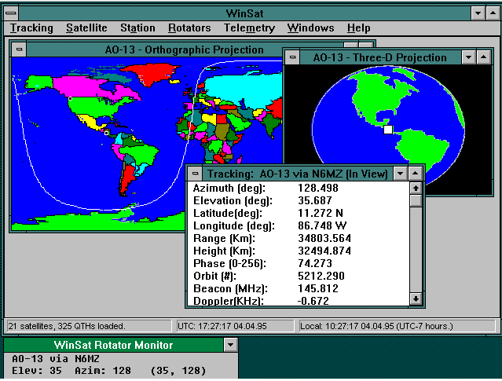Click the Beacon value 145.812
Viewport: 502px width, 381px height.
pyautogui.click(x=318, y=288)
